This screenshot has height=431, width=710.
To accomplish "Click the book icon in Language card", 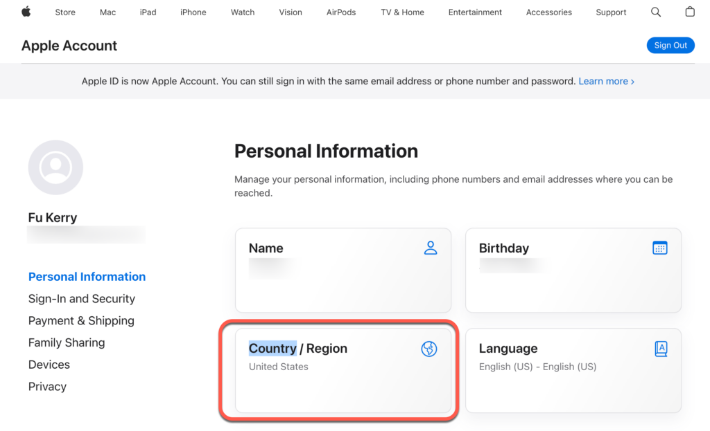I will point(661,349).
